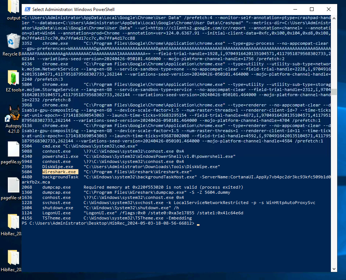Click at the blinking command prompt cursor
The image size is (346, 280).
pyautogui.click(x=198, y=223)
